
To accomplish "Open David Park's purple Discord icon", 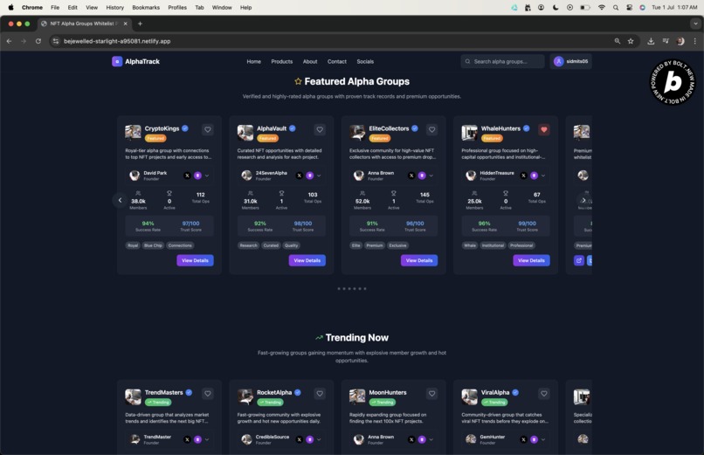I will [197, 176].
